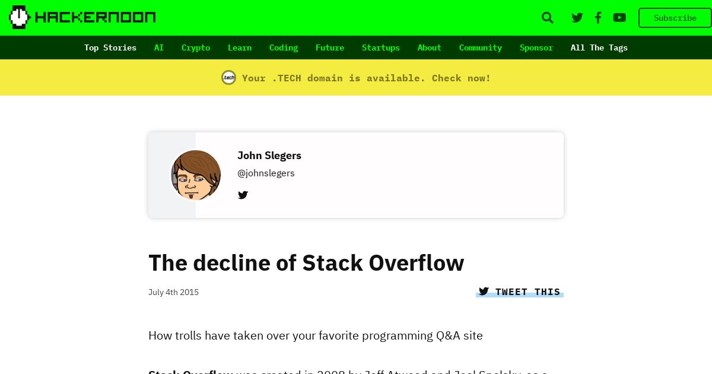Image resolution: width=712 pixels, height=374 pixels.
Task: Open the YouTube icon in the header
Action: tap(619, 18)
